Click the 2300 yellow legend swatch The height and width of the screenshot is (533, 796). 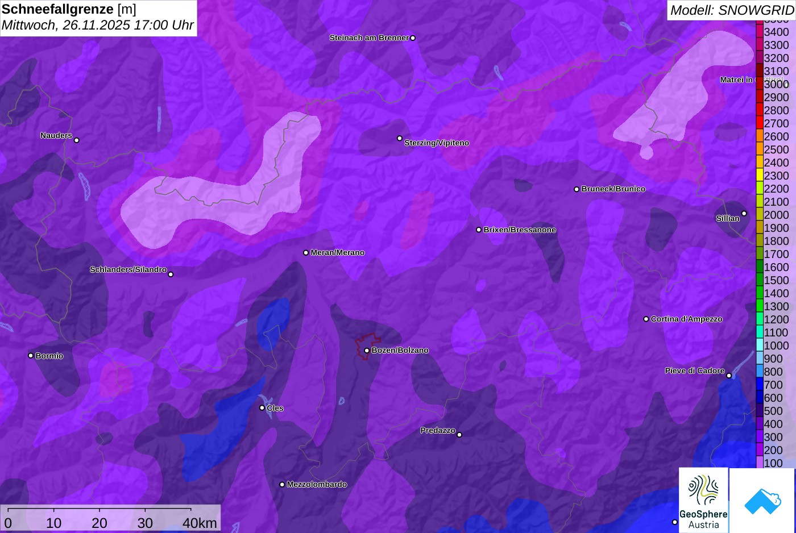[x=759, y=176]
